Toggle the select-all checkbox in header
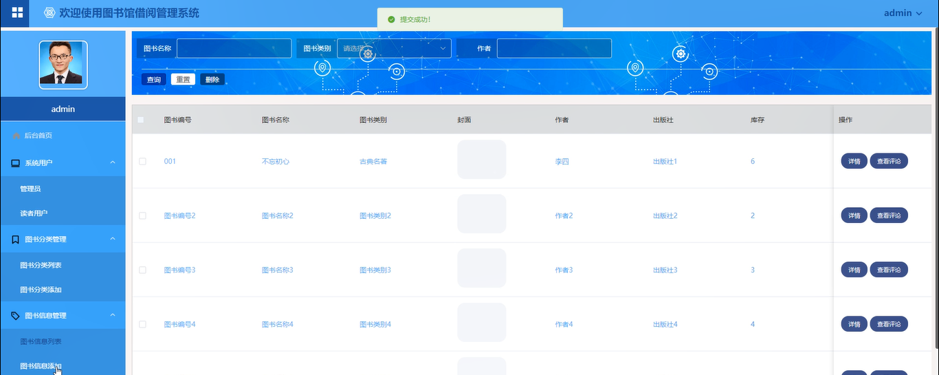Viewport: 939px width, 375px height. (x=141, y=120)
